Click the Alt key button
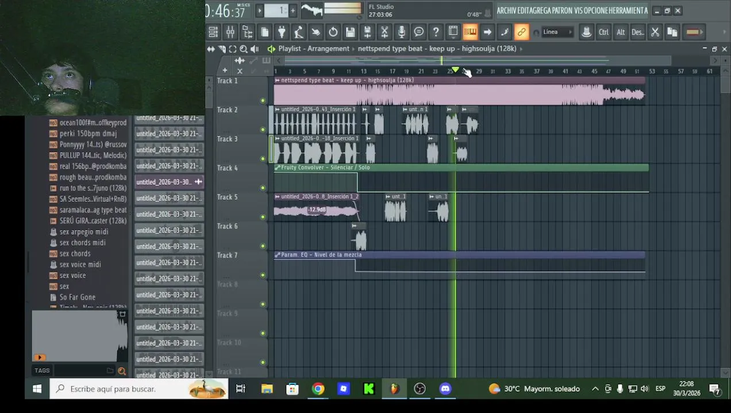 point(621,32)
